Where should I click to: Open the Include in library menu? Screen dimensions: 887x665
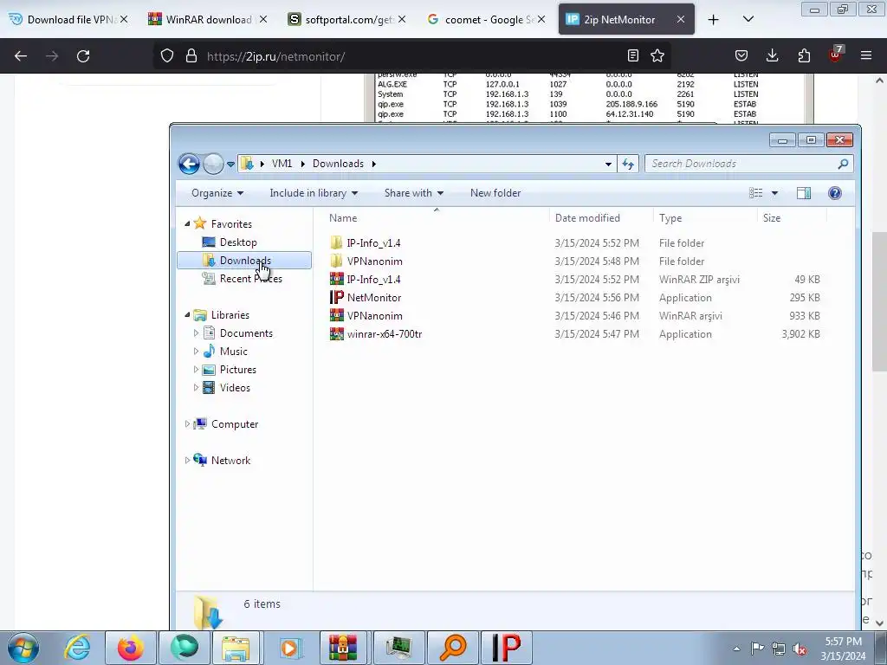click(314, 193)
